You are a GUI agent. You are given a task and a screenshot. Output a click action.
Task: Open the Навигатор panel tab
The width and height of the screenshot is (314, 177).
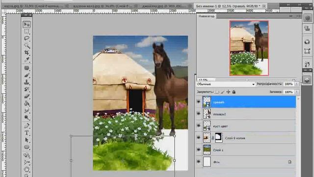click(207, 16)
